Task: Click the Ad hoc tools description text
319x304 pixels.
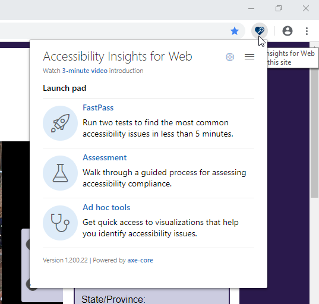Action: [x=160, y=228]
